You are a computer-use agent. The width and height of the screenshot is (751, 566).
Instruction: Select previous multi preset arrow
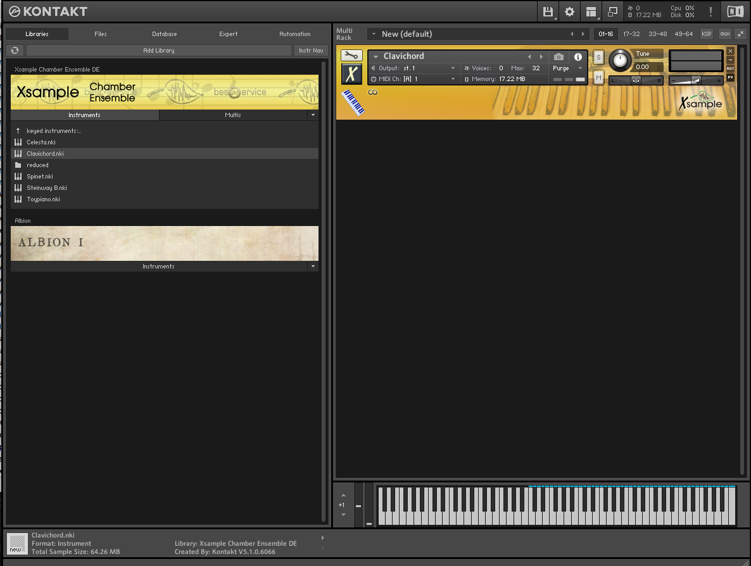pos(571,34)
